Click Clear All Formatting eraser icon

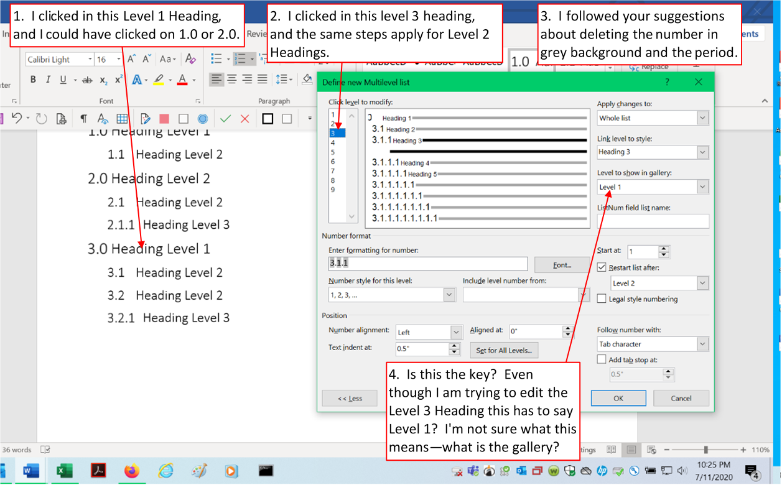click(x=191, y=59)
